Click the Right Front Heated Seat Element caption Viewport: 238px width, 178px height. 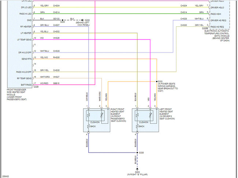coord(118,115)
